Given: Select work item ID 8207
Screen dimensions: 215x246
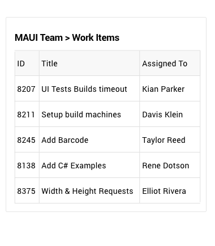Looking at the screenshot, I should (26, 89).
